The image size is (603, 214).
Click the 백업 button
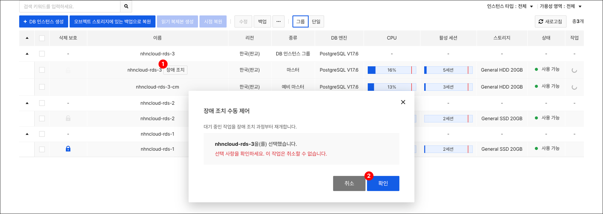pos(262,21)
